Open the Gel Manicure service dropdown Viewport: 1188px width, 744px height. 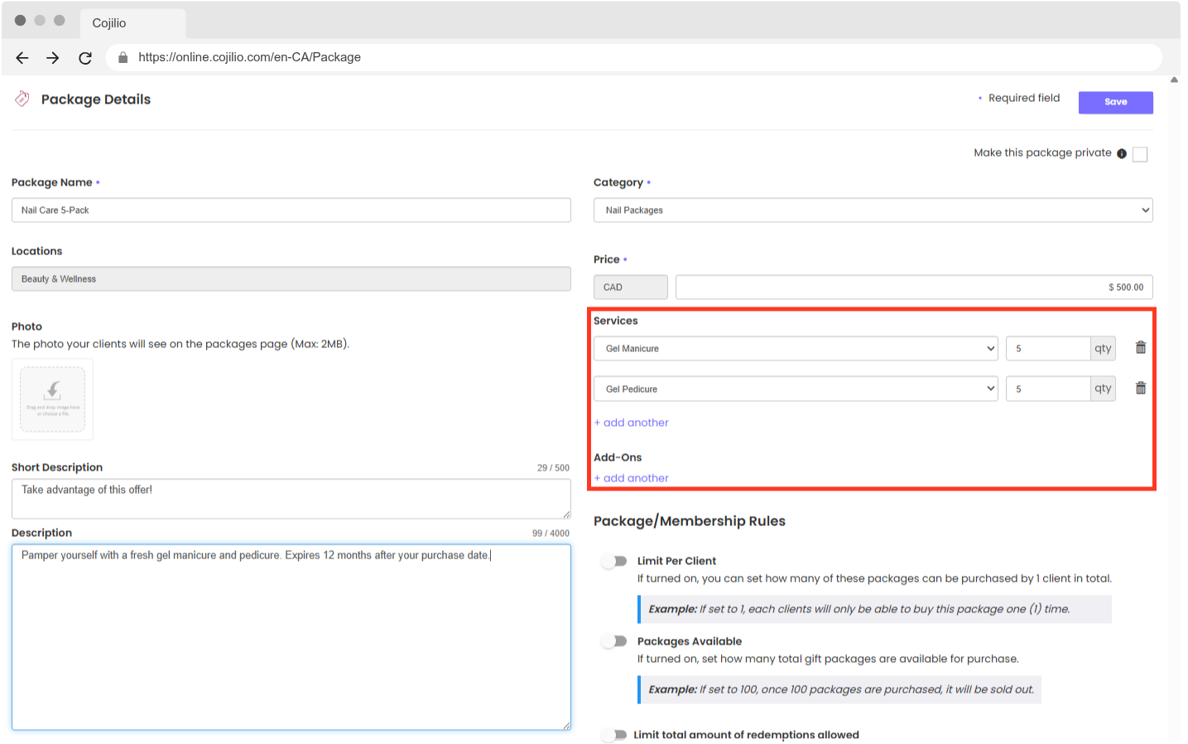[796, 348]
